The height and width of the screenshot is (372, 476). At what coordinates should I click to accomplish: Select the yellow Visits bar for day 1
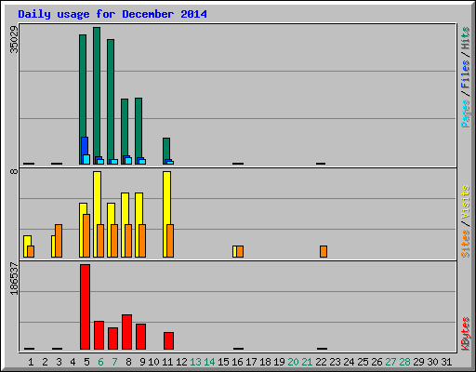27,246
